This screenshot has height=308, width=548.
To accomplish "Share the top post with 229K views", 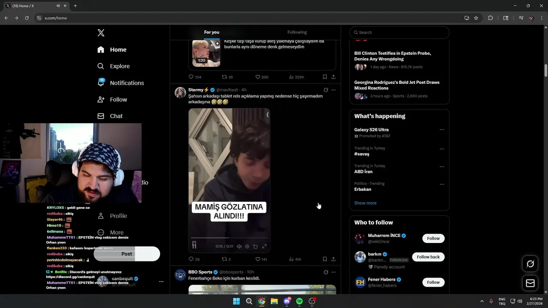I will pos(333,77).
